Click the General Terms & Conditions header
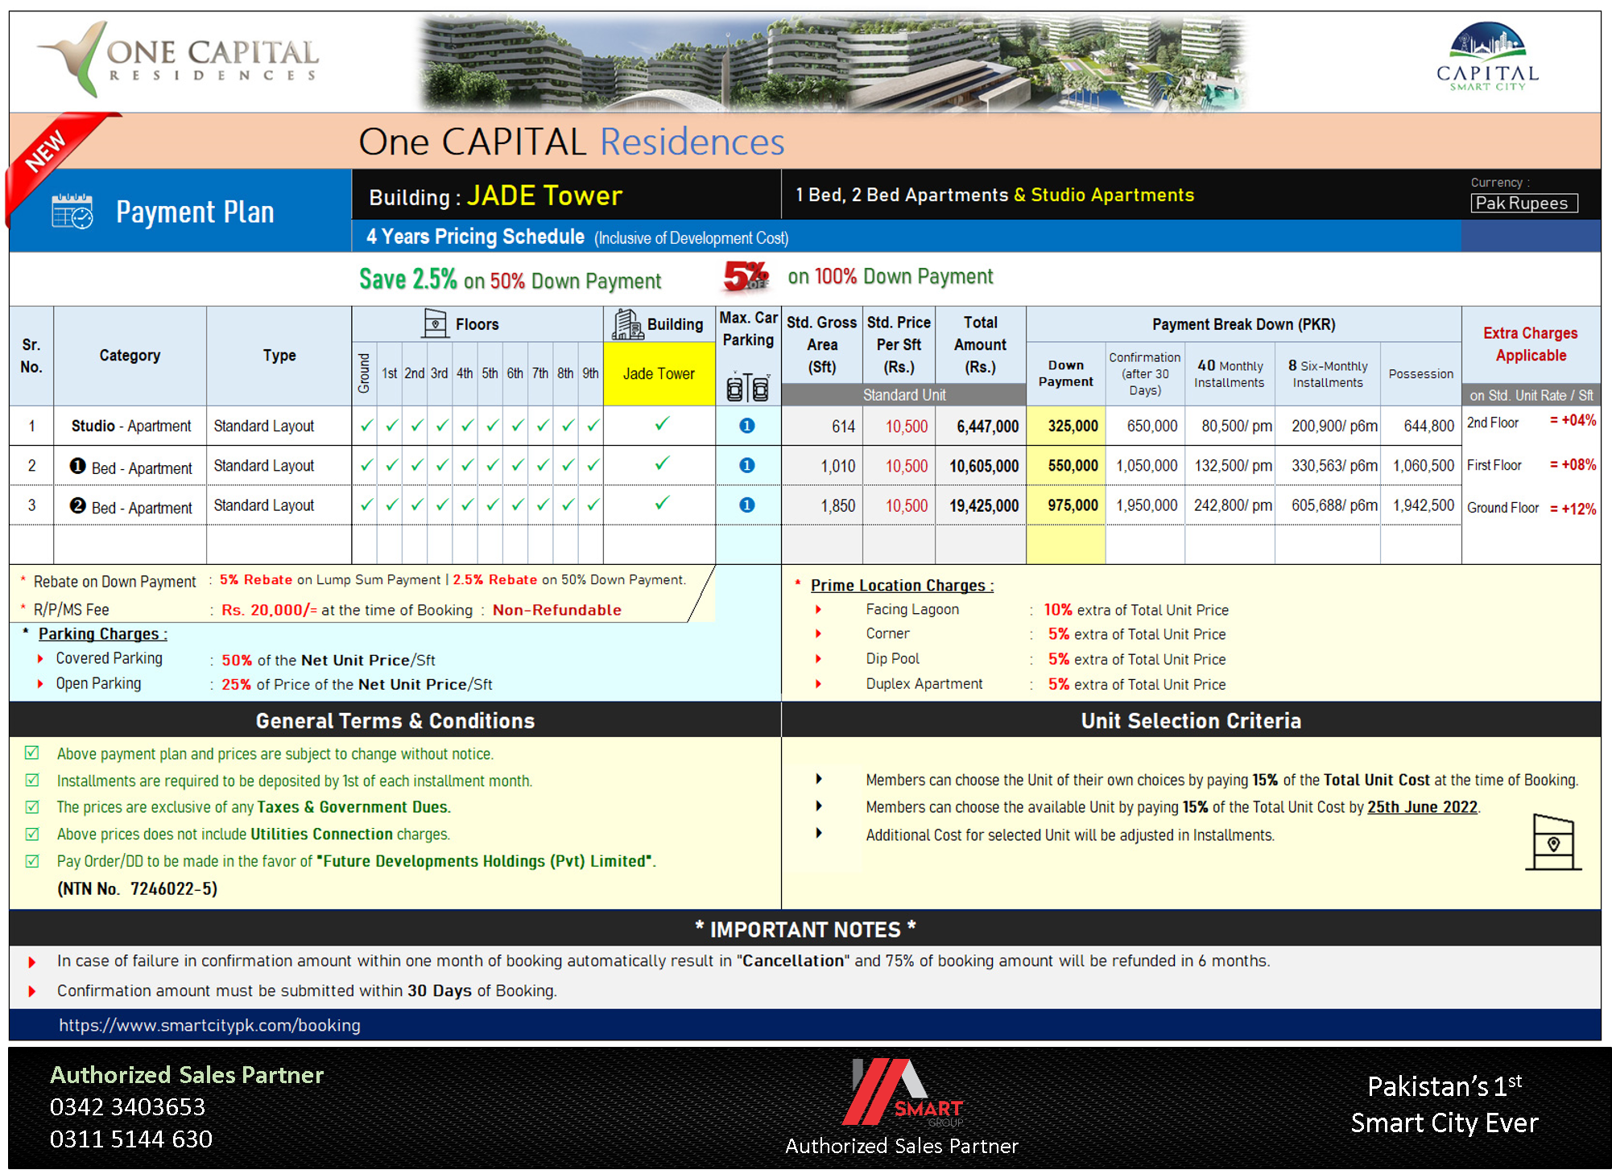The width and height of the screenshot is (1612, 1174). [x=395, y=720]
